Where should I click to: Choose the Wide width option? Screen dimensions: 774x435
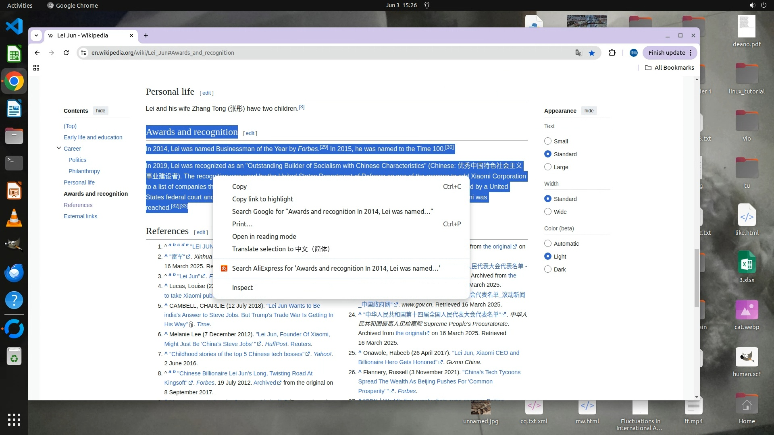pyautogui.click(x=547, y=211)
